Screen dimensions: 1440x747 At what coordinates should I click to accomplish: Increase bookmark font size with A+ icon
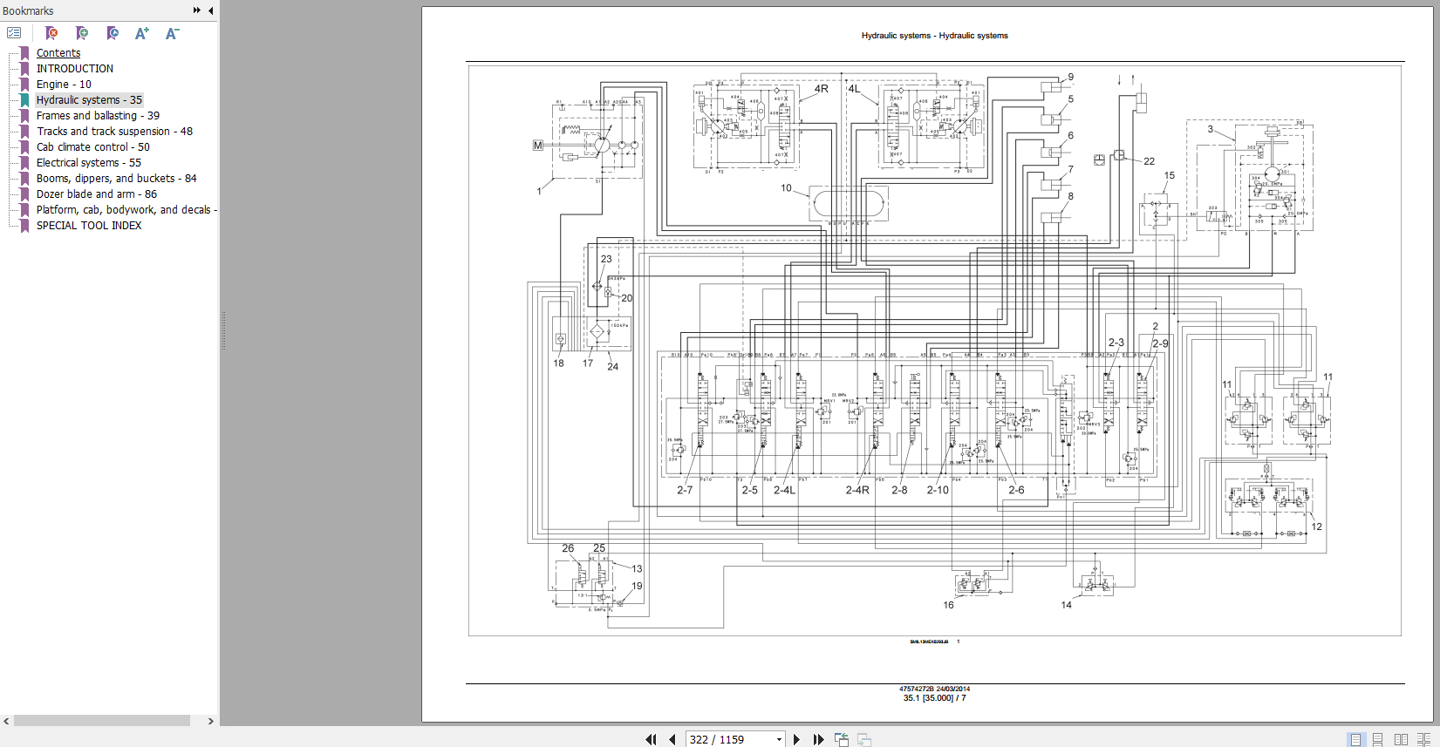[x=142, y=33]
